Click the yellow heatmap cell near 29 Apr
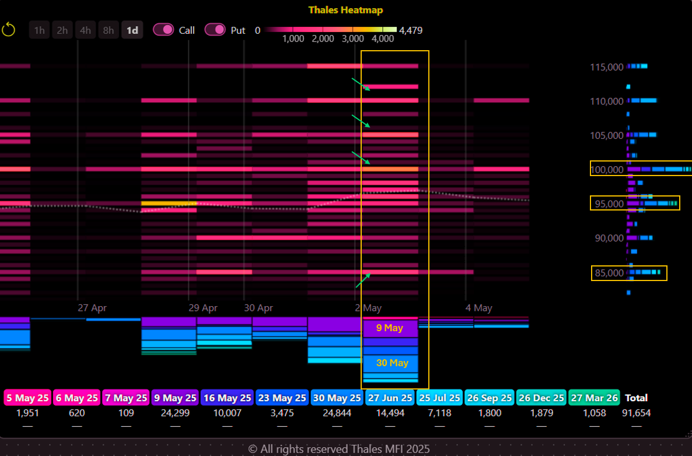The width and height of the screenshot is (692, 456). 169,204
